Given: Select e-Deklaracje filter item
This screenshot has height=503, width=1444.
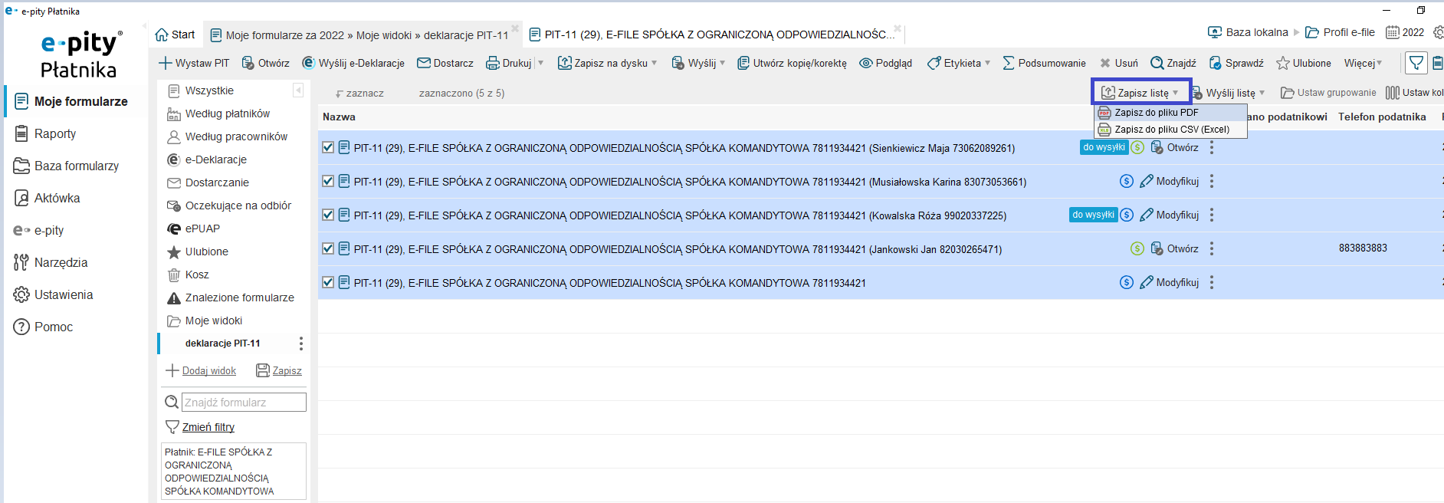Looking at the screenshot, I should pyautogui.click(x=207, y=159).
